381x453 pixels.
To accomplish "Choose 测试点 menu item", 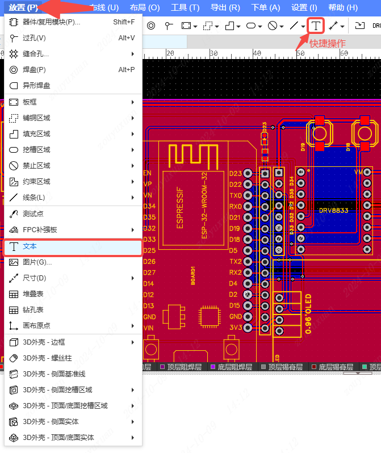I will [73, 214].
